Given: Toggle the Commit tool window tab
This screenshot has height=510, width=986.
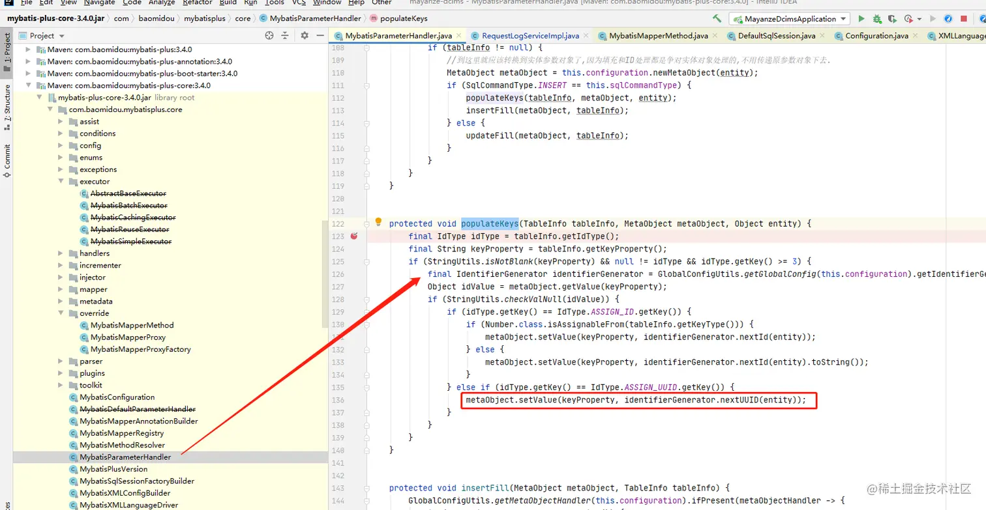Looking at the screenshot, I should click(x=7, y=160).
